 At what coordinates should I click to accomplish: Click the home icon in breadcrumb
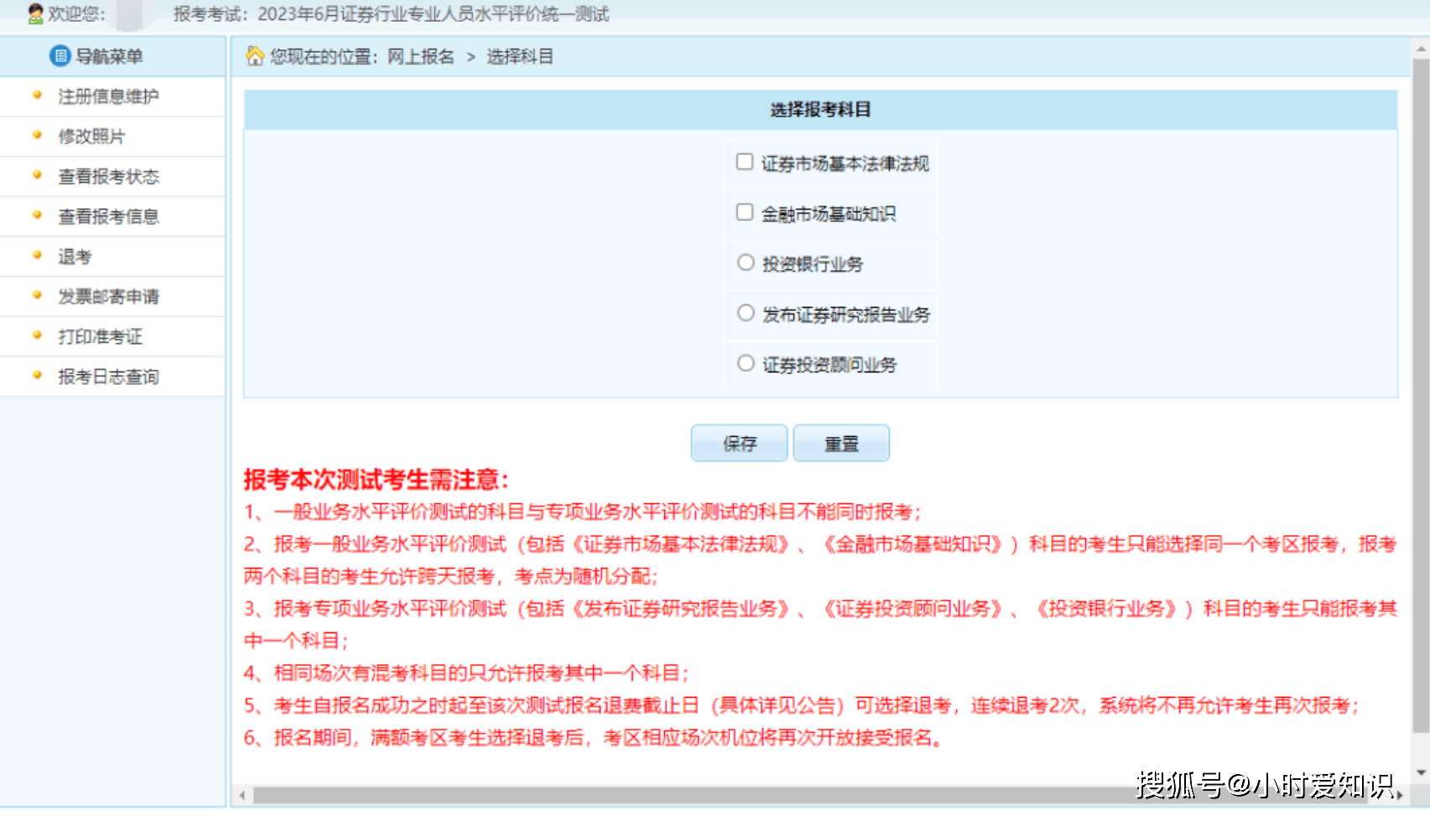[x=255, y=56]
